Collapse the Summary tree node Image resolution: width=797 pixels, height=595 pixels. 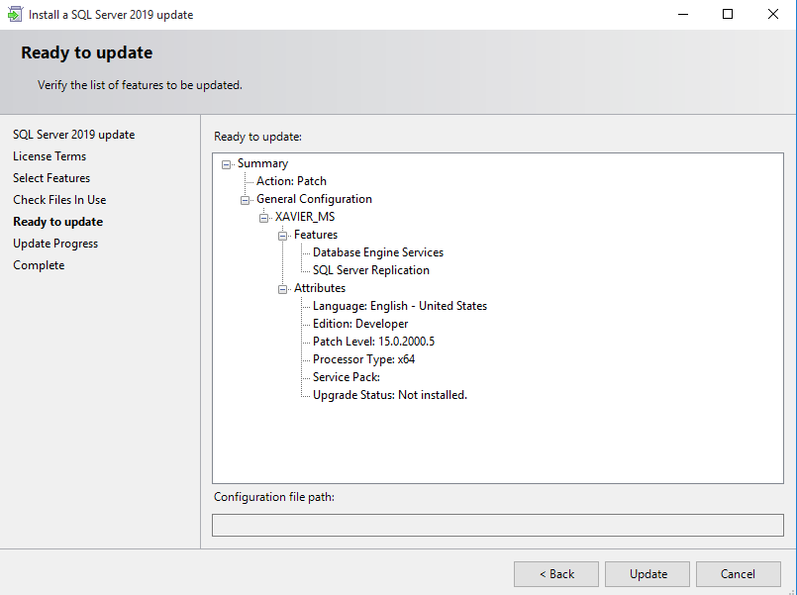tap(226, 164)
